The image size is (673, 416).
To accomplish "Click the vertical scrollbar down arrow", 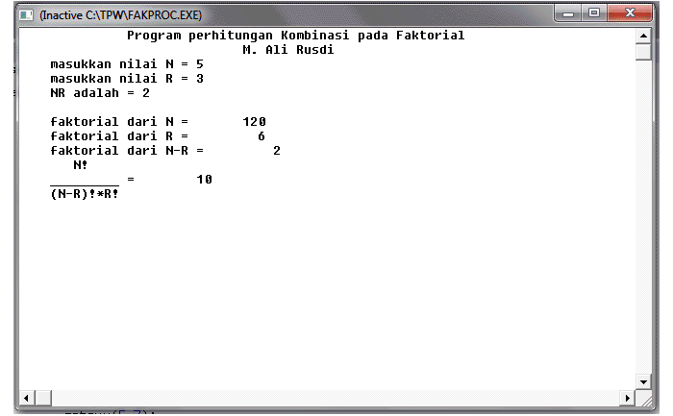I will 643,382.
